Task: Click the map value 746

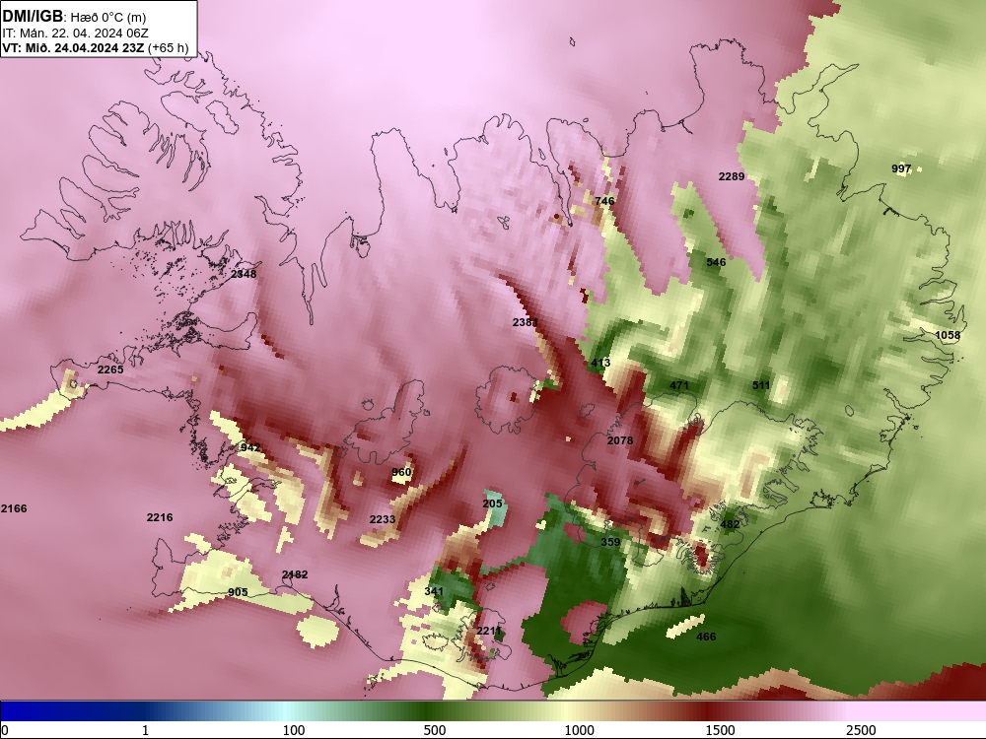Action: tap(604, 201)
